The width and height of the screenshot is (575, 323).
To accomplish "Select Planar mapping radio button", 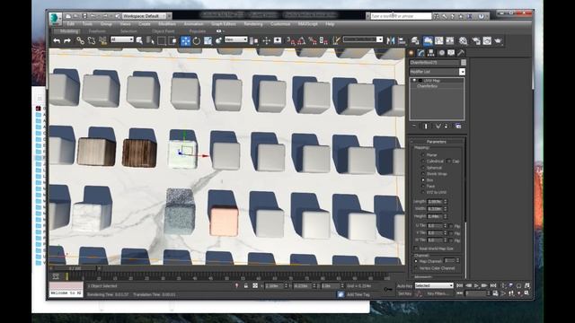I will pyautogui.click(x=423, y=155).
